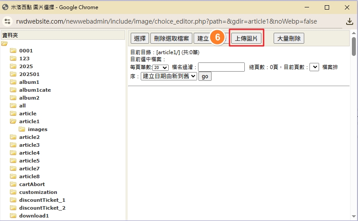
Task: Collapse the article1 folder in tree
Action: click(13, 121)
